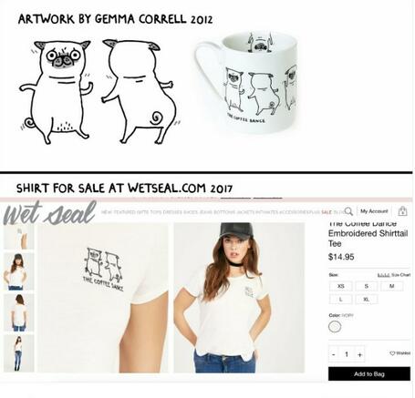This screenshot has height=398, width=415.
Task: Open the SALE menu item
Action: point(327,212)
